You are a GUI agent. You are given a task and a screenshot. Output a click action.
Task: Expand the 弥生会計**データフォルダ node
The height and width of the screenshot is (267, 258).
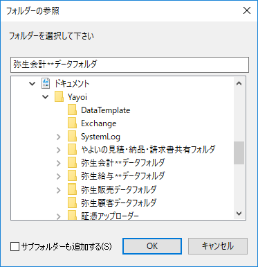(59, 163)
